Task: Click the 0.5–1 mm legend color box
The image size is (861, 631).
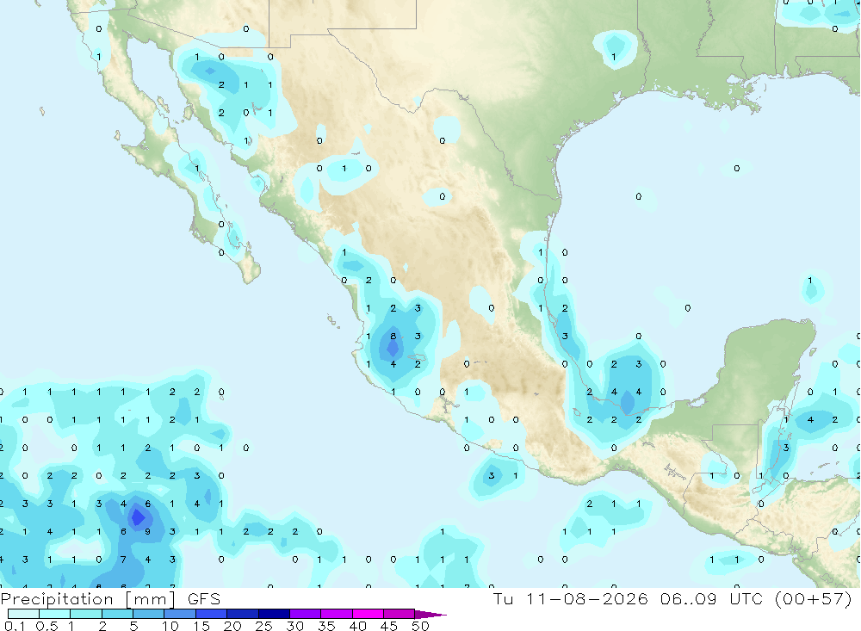Action: point(55,614)
